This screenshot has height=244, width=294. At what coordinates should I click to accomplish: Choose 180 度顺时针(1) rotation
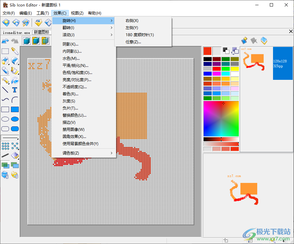pos(143,35)
